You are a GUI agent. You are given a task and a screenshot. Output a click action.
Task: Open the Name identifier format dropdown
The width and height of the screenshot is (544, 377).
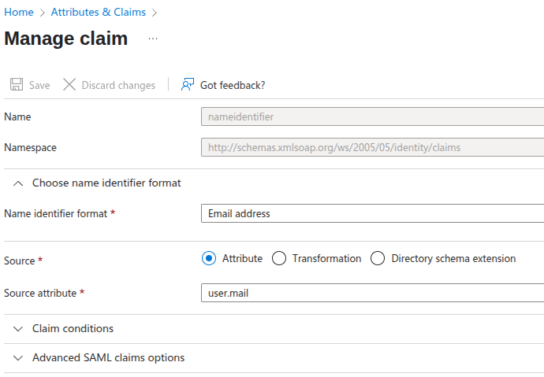tap(372, 214)
